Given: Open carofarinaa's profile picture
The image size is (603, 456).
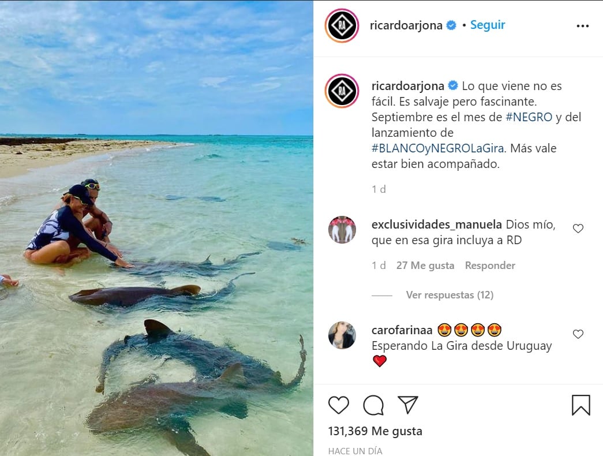Looking at the screenshot, I should 342,335.
